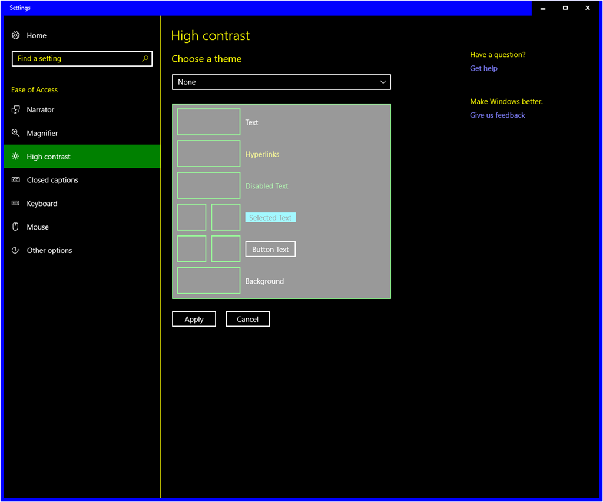Switch to Keyboard settings

[x=82, y=204]
